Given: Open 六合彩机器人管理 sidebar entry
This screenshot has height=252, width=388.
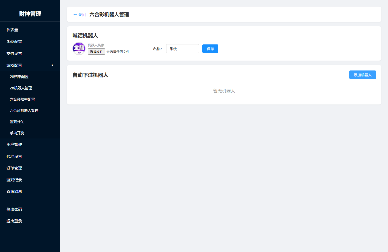Looking at the screenshot, I should (24, 111).
